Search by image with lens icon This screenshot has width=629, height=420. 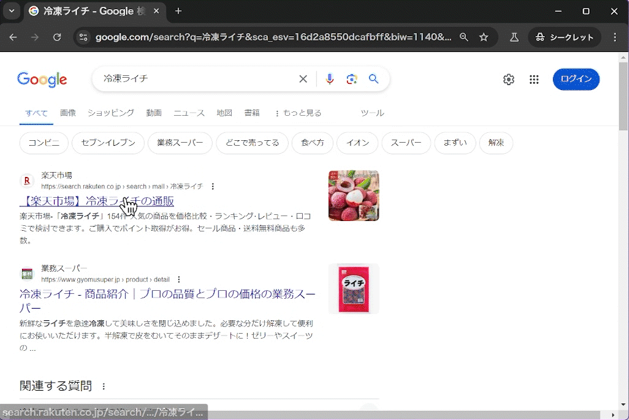[352, 79]
